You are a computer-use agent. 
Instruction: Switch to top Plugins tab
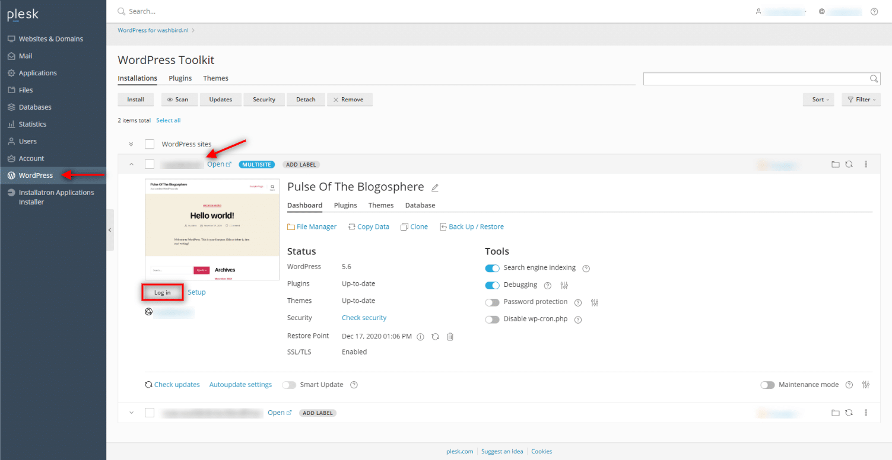[180, 78]
